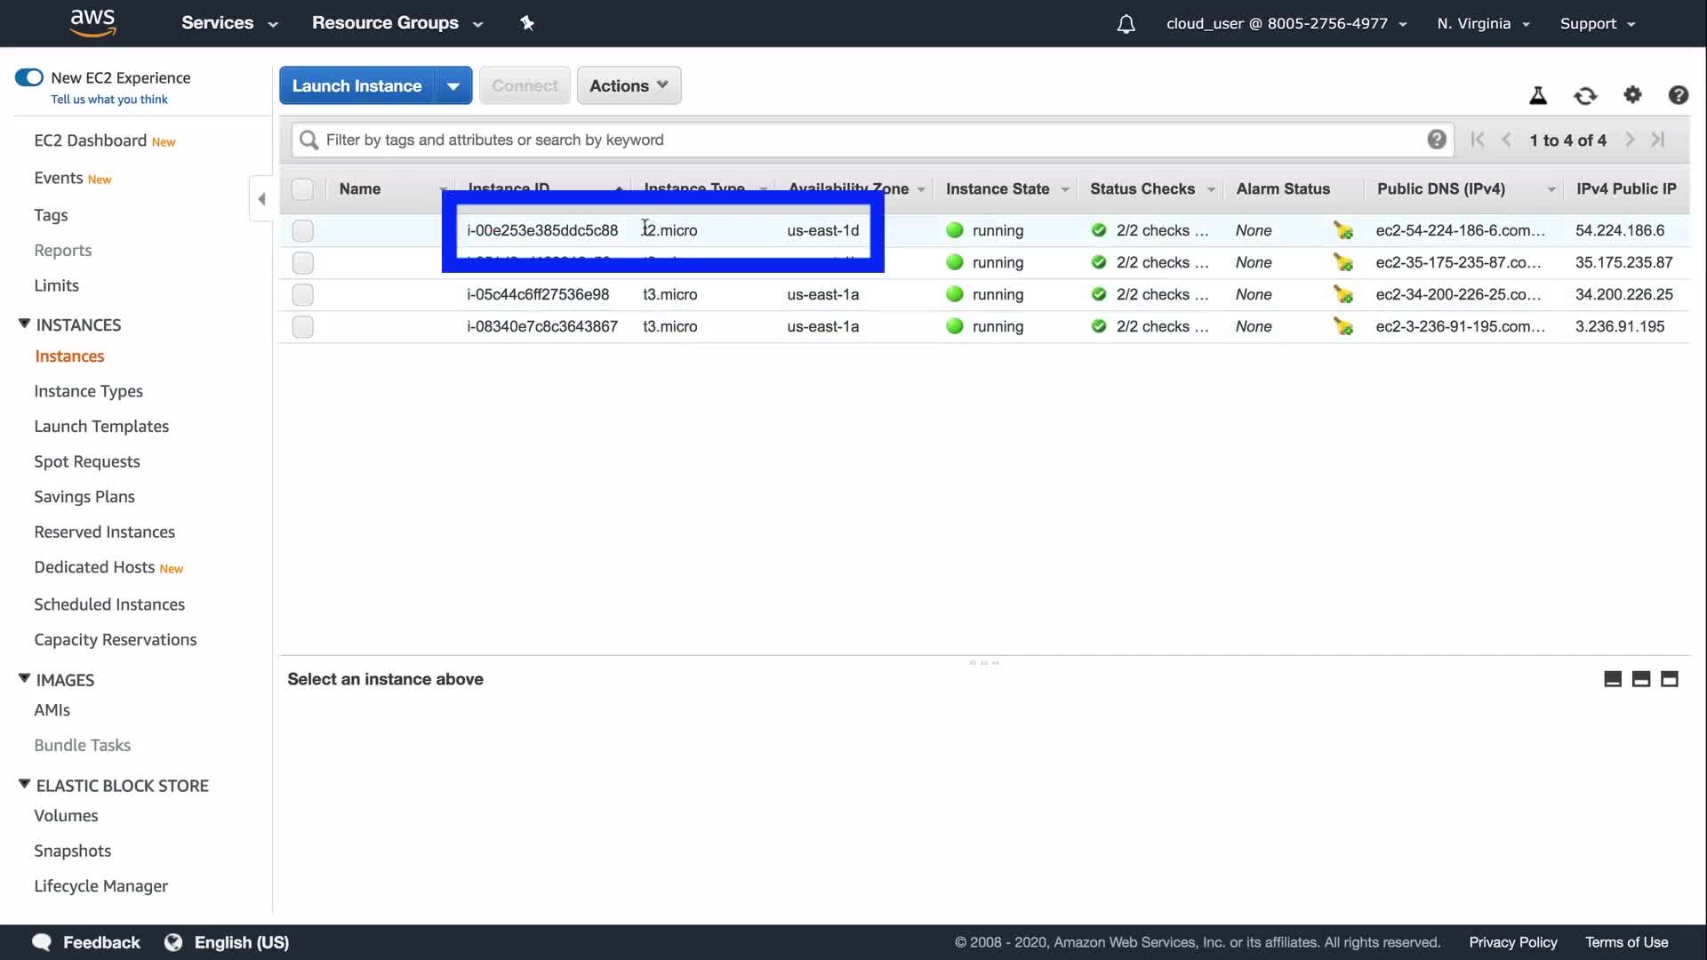Open the Volumes sidebar link
The image size is (1707, 960).
(x=66, y=816)
